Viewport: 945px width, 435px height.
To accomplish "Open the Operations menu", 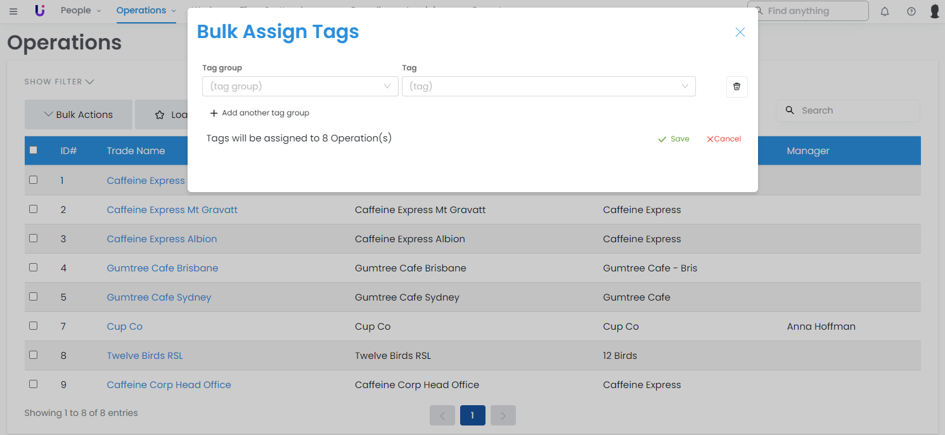I will point(146,11).
